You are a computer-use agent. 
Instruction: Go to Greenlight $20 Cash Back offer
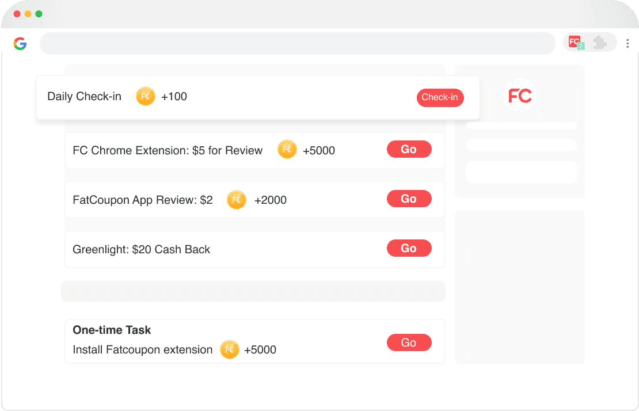(409, 248)
